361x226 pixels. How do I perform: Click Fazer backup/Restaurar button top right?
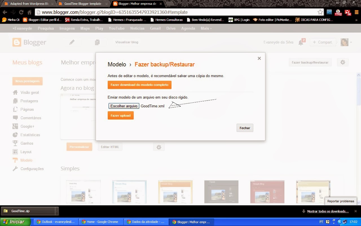pos(310,62)
